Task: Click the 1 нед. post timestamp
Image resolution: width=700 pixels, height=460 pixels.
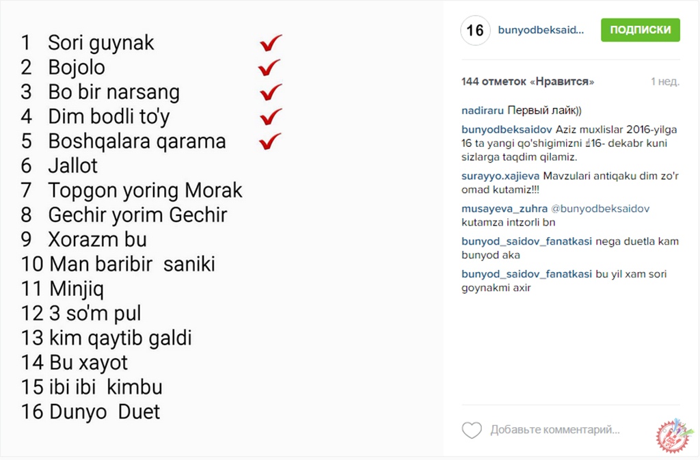Action: coord(664,81)
